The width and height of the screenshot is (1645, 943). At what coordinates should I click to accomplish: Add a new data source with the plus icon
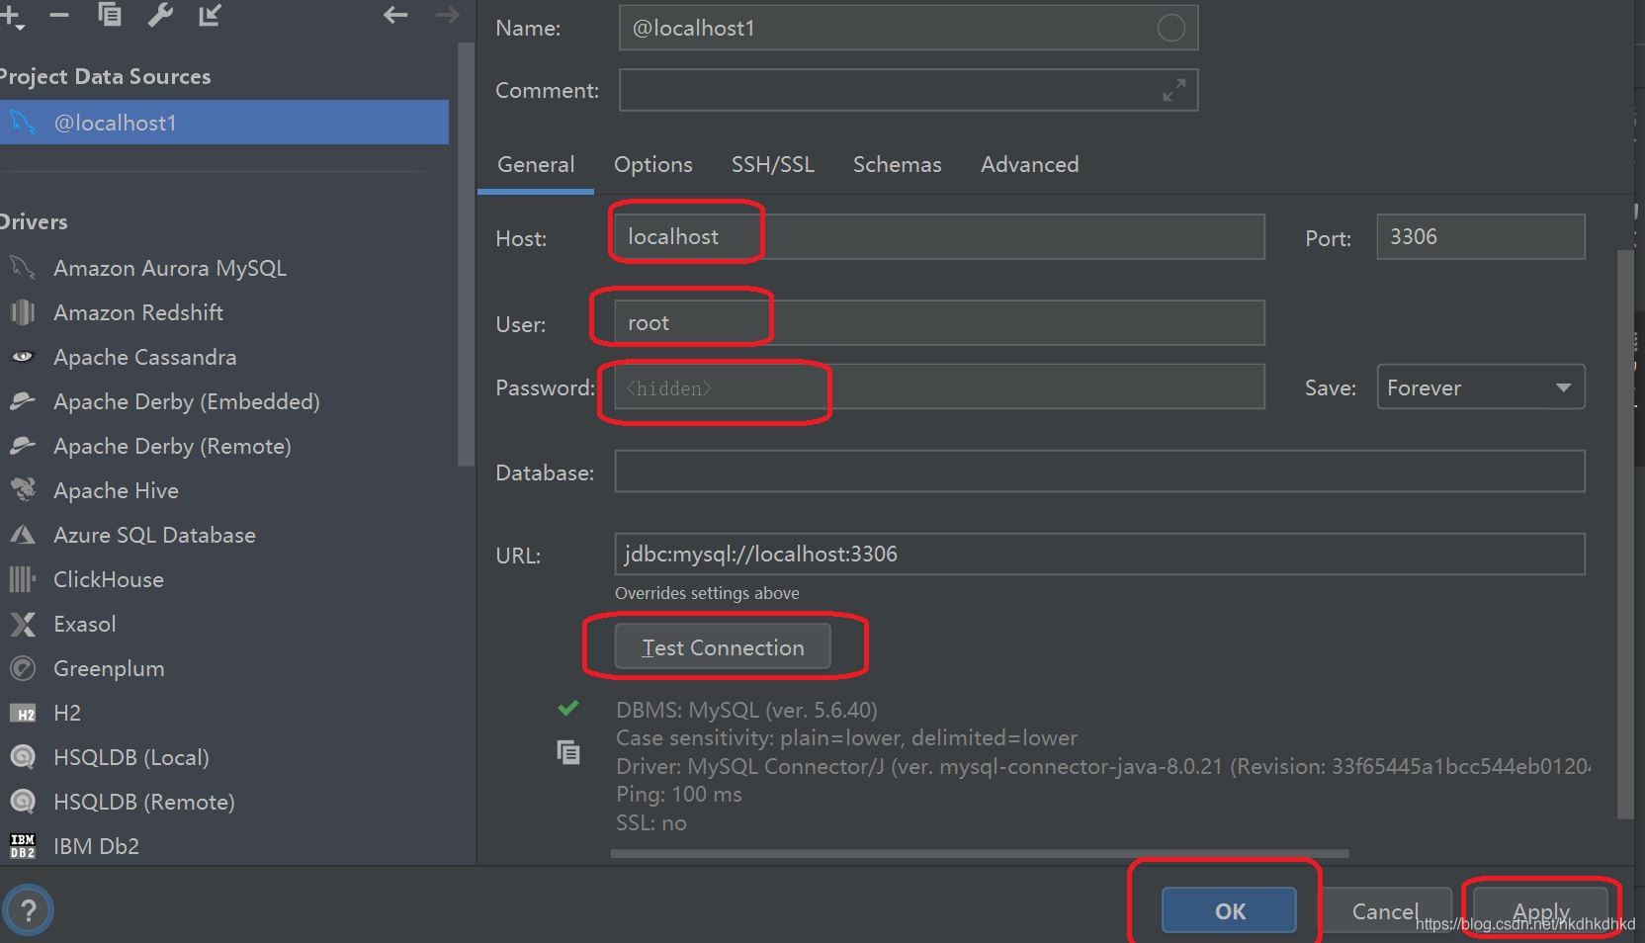click(12, 15)
